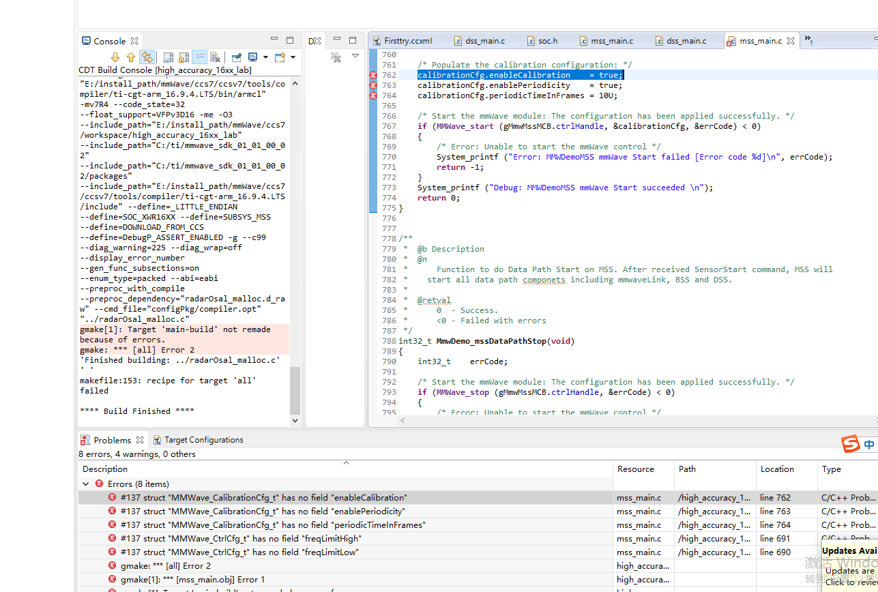Image resolution: width=878 pixels, height=592 pixels.
Task: Maximize the Console panel
Action: coord(290,40)
